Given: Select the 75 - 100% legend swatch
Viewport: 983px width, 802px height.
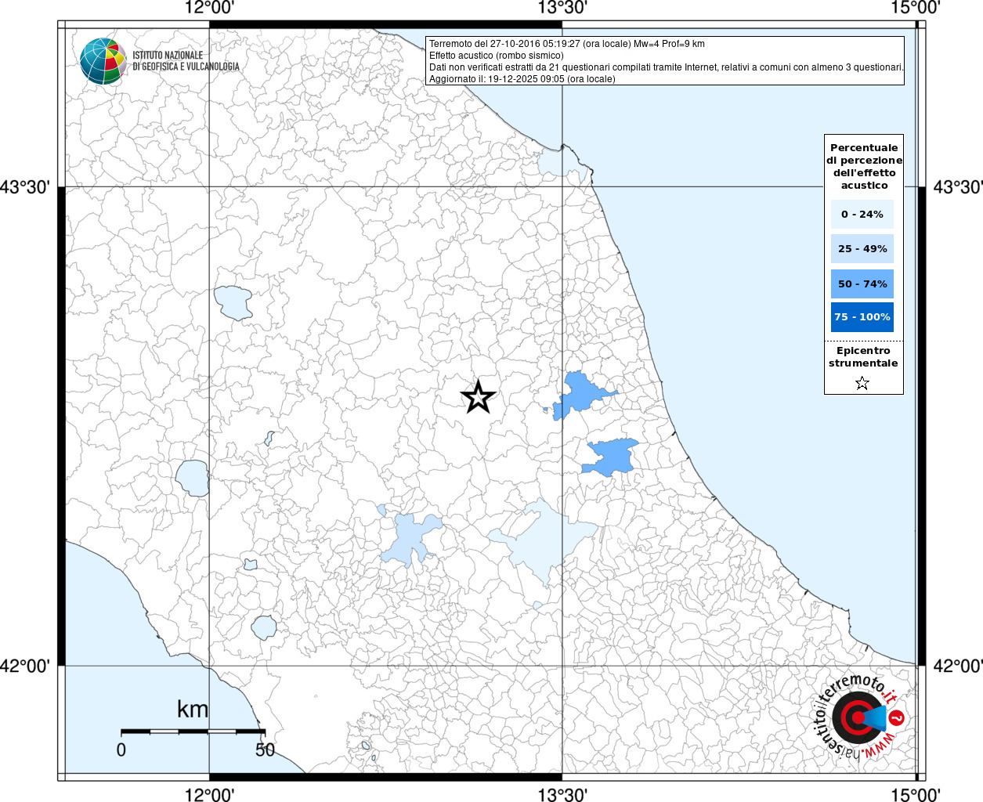Looking at the screenshot, I should tap(862, 317).
